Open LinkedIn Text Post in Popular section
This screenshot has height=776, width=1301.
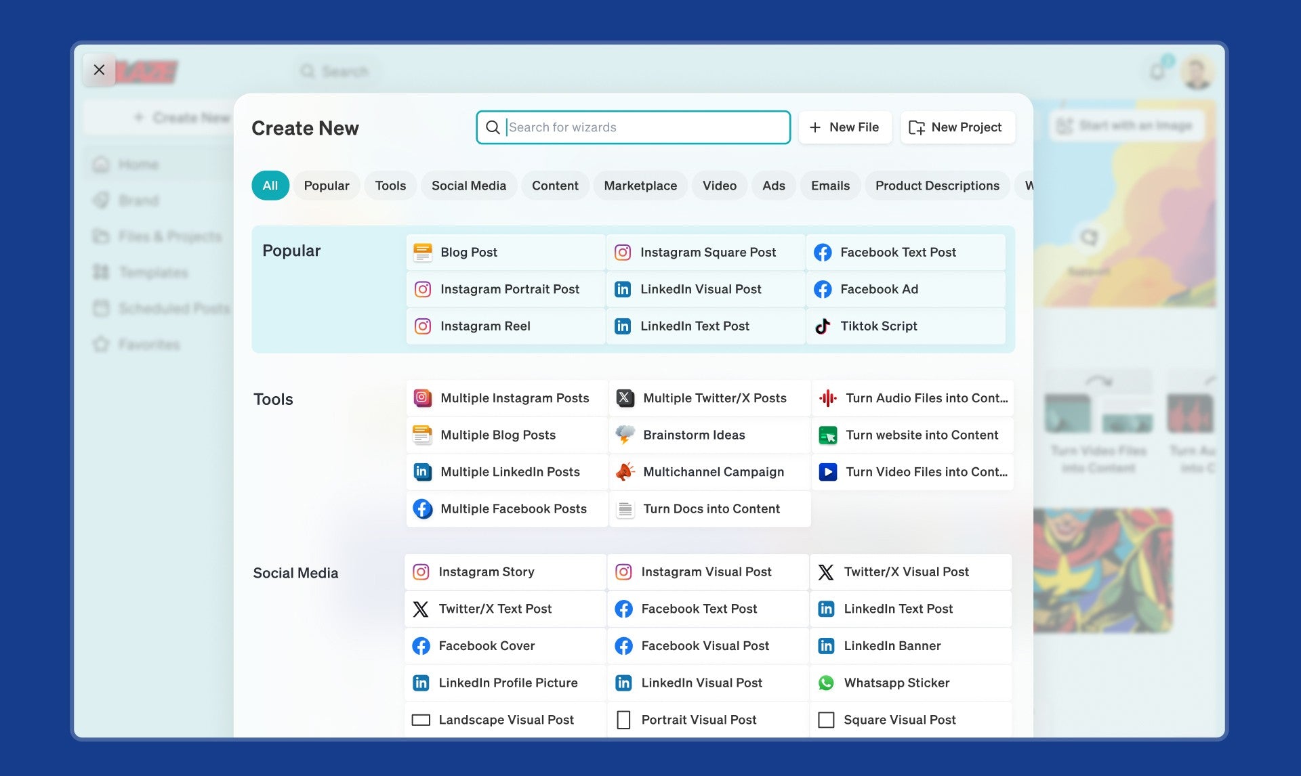click(705, 326)
